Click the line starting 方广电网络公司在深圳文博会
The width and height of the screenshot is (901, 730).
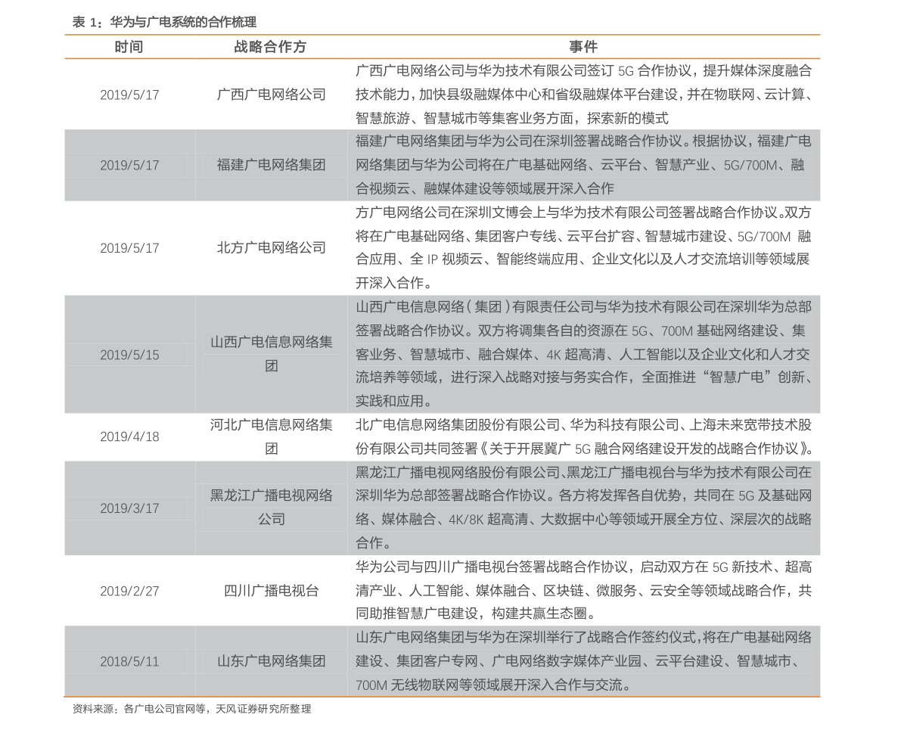[x=583, y=213]
